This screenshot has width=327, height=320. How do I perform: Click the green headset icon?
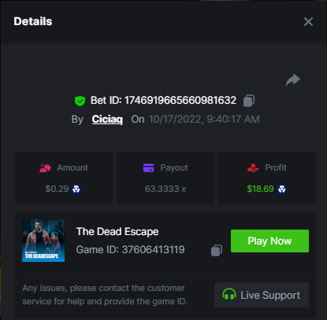pyautogui.click(x=229, y=294)
